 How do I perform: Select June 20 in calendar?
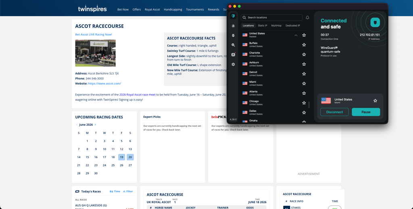click(x=130, y=157)
